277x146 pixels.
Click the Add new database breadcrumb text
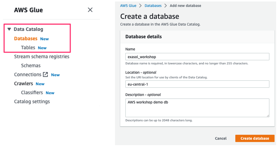pos(185,6)
